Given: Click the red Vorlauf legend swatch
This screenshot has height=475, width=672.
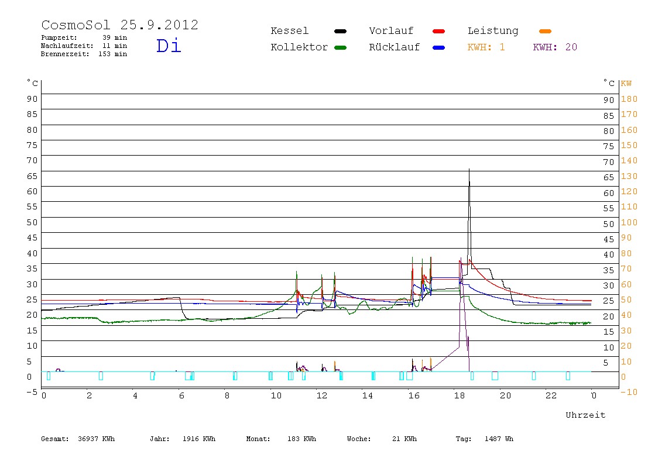Looking at the screenshot, I should 439,31.
